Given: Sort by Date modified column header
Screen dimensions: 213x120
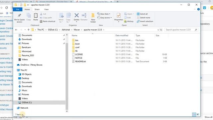Looking at the screenshot, I should (x=122, y=35).
